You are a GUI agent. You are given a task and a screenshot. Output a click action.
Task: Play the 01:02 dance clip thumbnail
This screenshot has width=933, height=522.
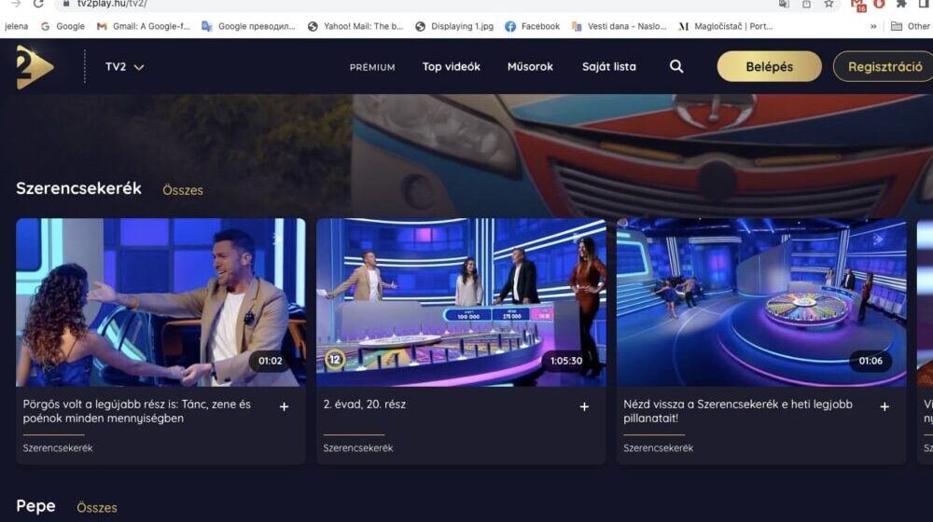tap(160, 302)
